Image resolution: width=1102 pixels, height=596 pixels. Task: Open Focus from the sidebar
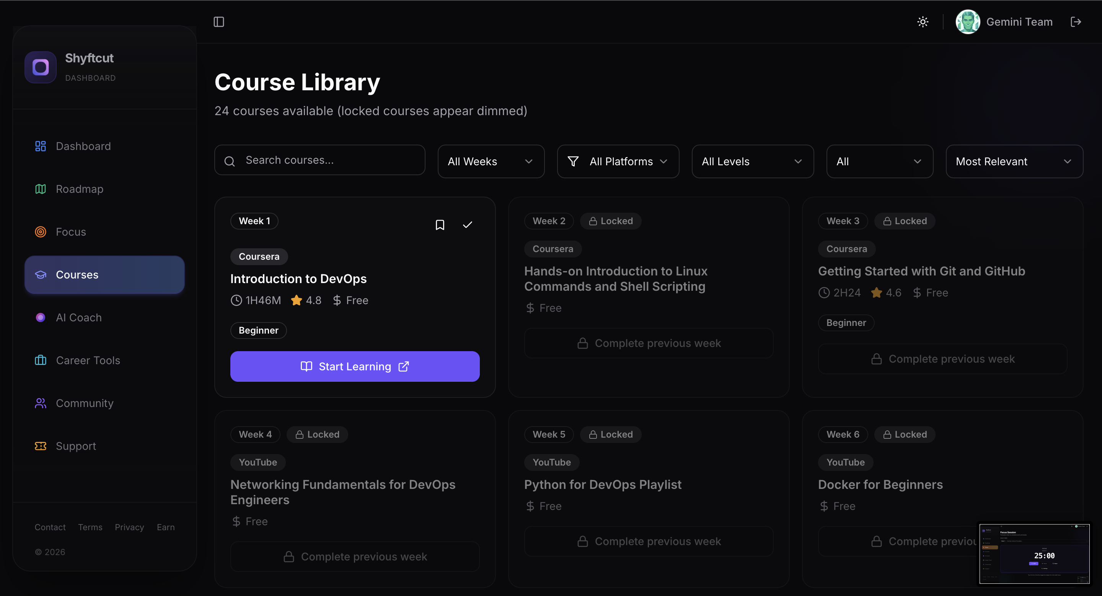point(70,232)
